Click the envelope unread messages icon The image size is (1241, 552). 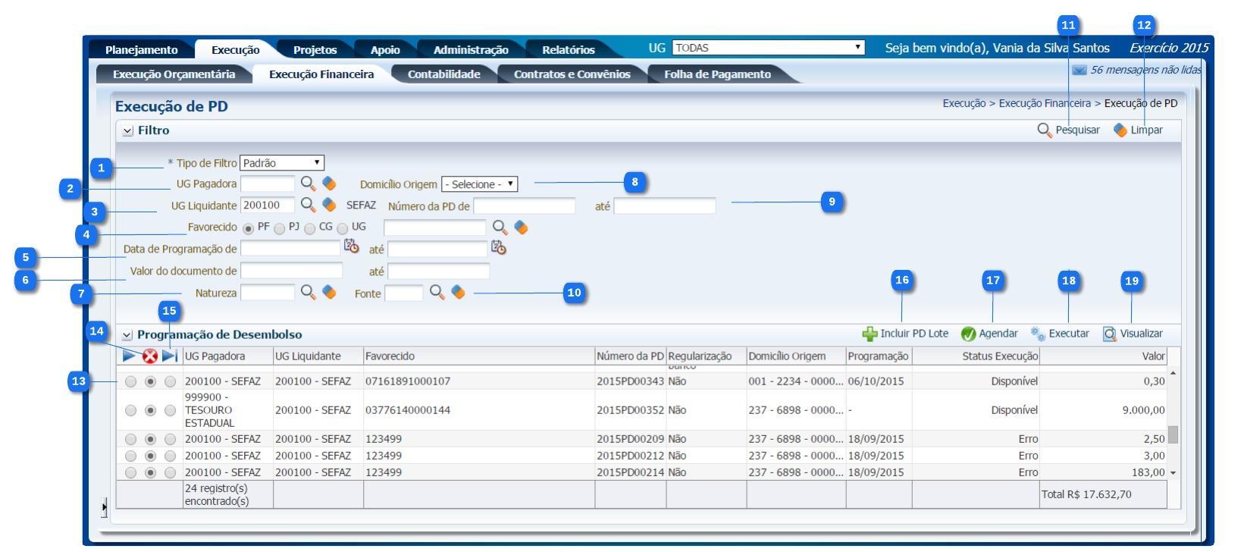(1079, 70)
